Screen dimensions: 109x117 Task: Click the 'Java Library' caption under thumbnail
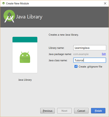25,80
